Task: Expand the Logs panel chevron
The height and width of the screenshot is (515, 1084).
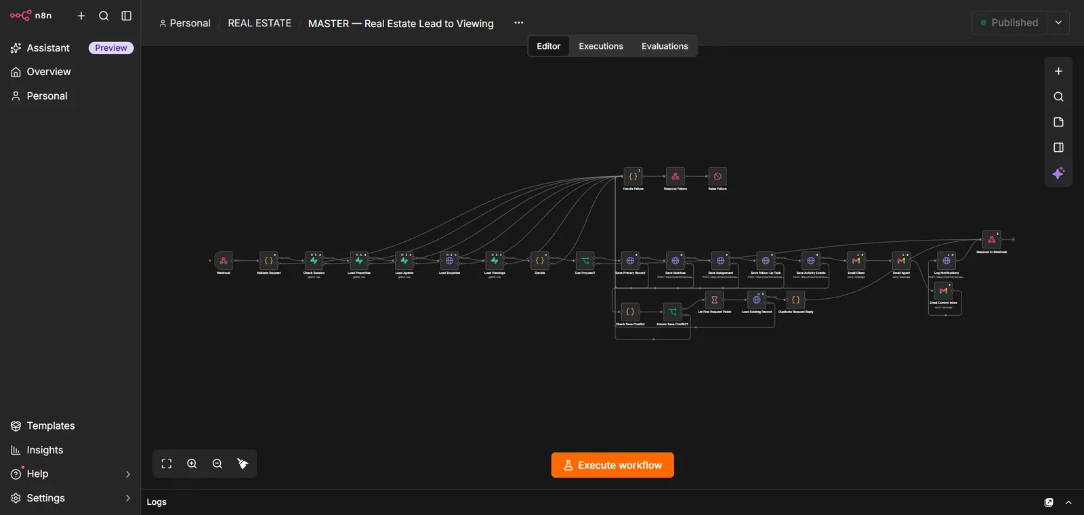Action: [x=1068, y=502]
